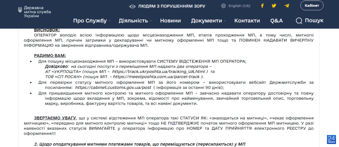Click the ВИСНОВОК heading
This screenshot has width=339, height=147.
coord(47,30)
